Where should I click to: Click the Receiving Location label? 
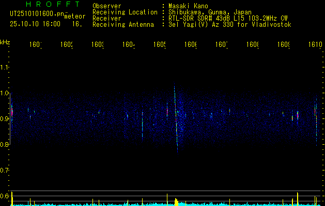tap(125, 12)
